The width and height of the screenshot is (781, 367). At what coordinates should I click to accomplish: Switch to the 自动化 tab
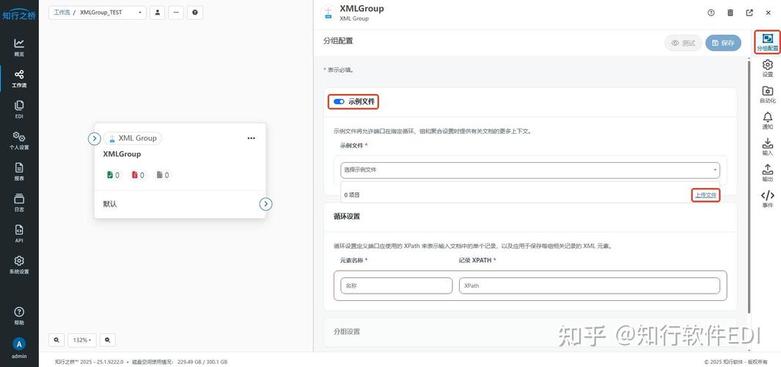pos(768,95)
